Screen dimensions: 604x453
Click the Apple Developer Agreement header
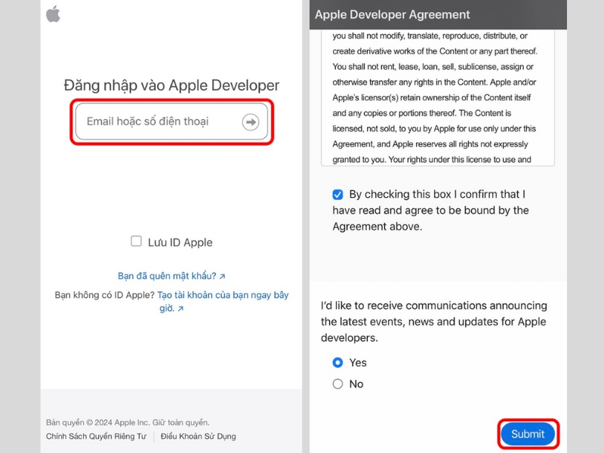pyautogui.click(x=438, y=14)
